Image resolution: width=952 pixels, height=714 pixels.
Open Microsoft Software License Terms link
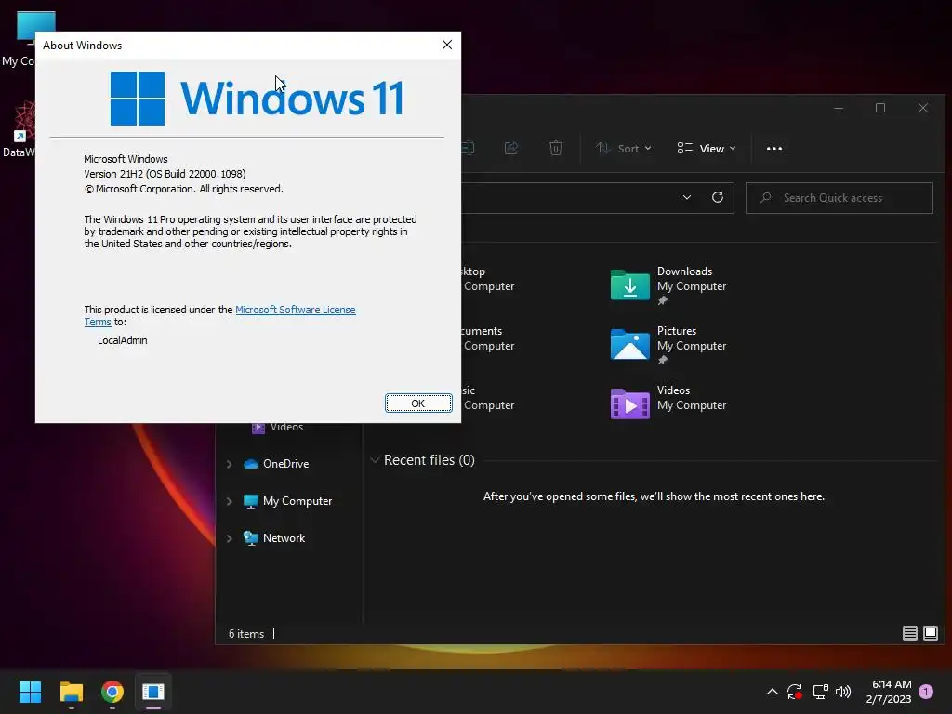[295, 310]
